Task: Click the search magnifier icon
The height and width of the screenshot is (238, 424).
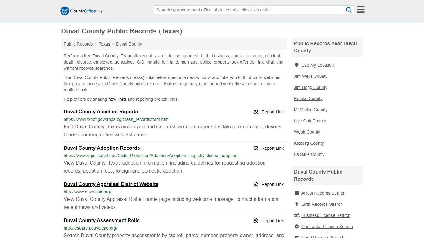Action: click(349, 10)
